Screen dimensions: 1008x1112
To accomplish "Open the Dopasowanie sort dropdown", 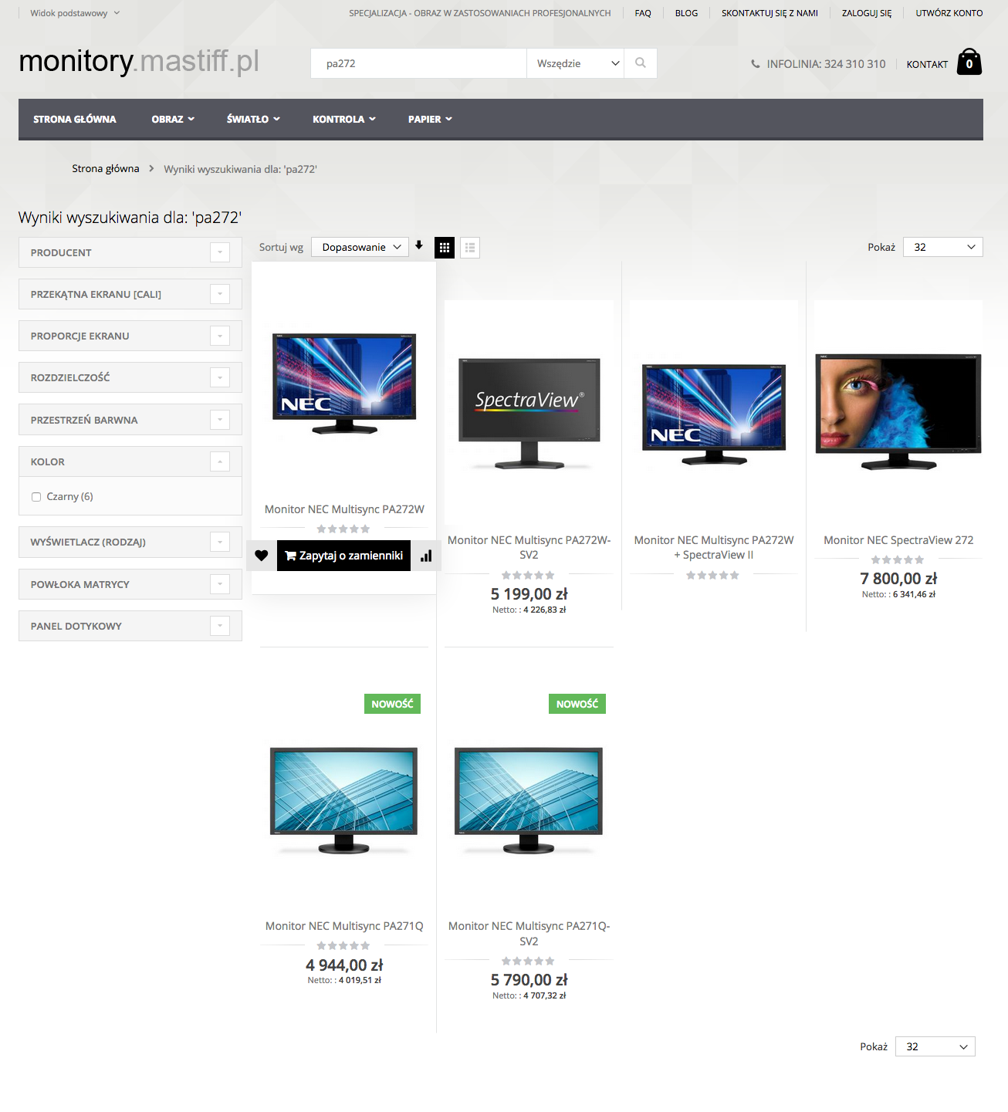I will tap(360, 247).
